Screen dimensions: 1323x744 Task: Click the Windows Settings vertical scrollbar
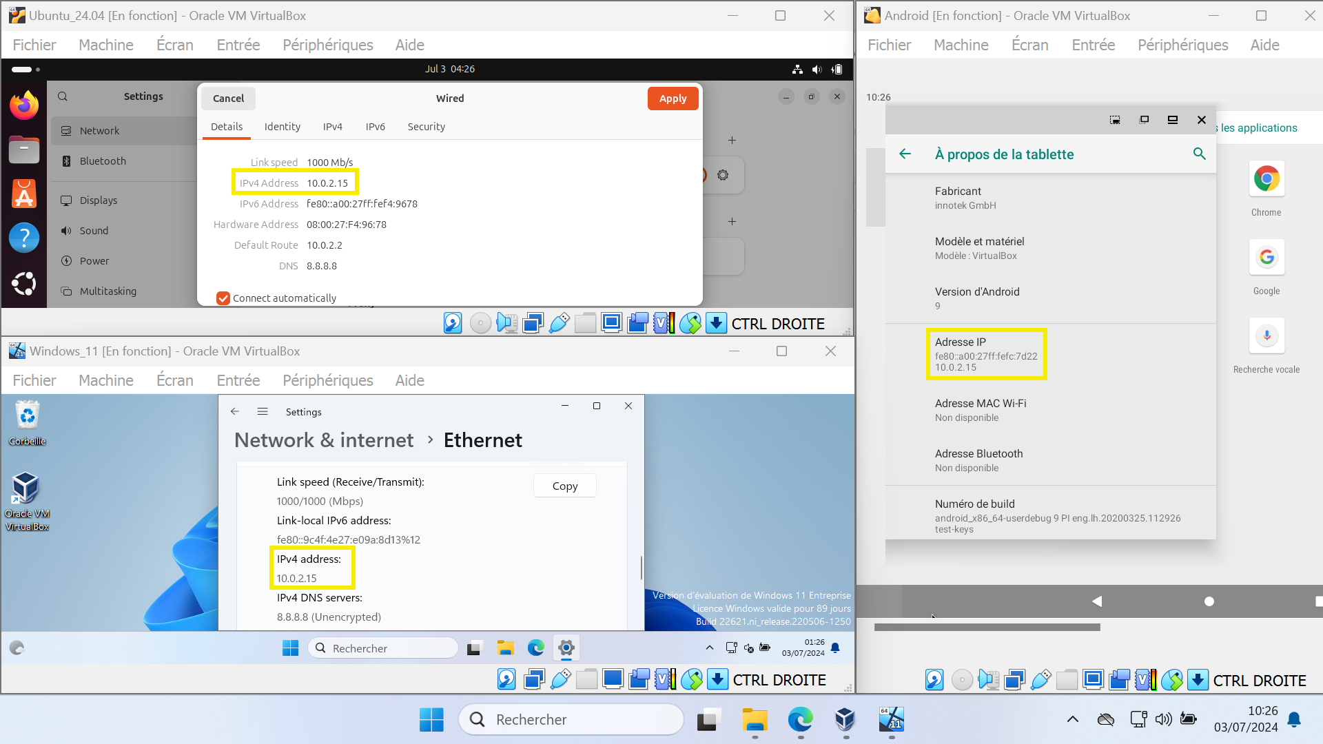642,568
